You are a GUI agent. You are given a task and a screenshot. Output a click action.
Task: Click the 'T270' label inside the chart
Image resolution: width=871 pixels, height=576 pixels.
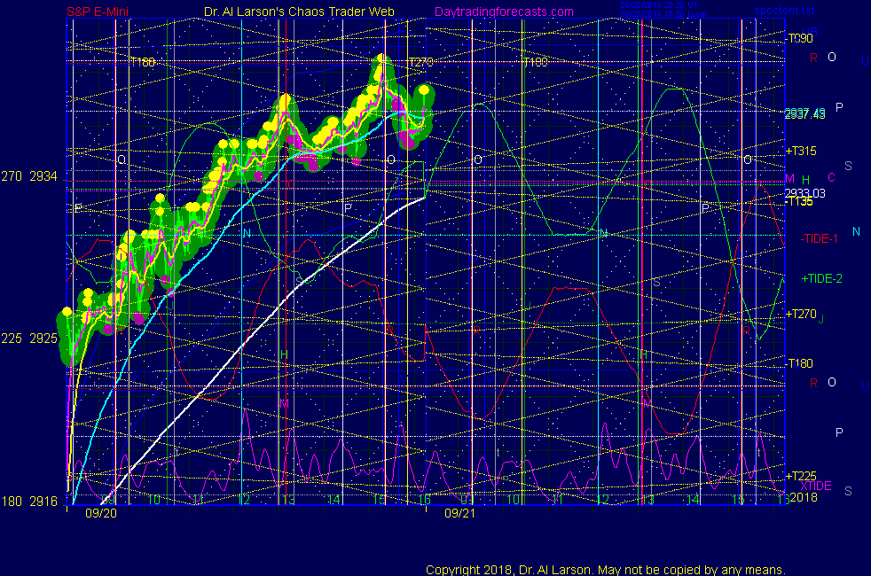pyautogui.click(x=420, y=62)
